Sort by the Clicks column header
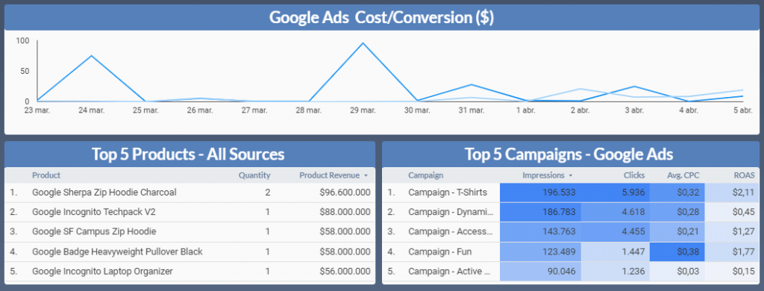The image size is (764, 291). [634, 175]
